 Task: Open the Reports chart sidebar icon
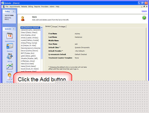[9, 67]
